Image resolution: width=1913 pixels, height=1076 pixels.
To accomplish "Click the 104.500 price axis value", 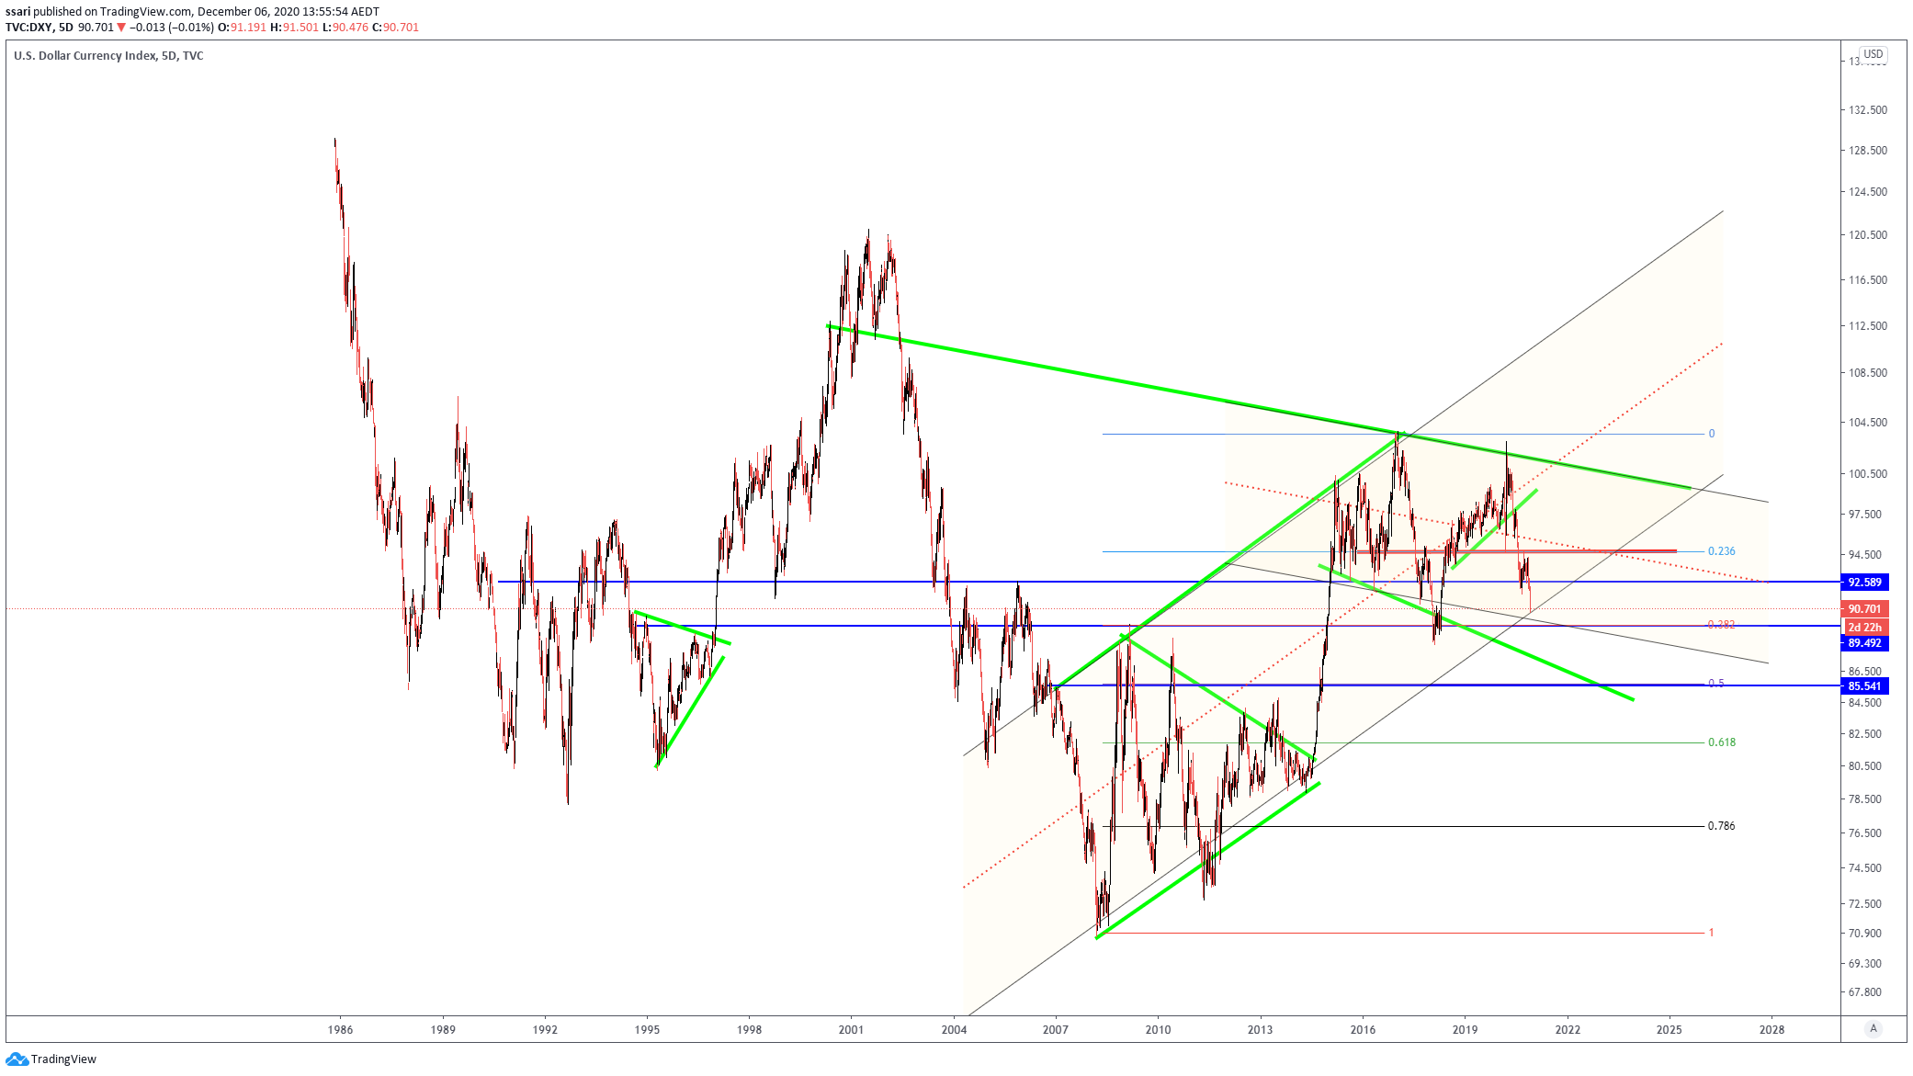I will (1868, 423).
